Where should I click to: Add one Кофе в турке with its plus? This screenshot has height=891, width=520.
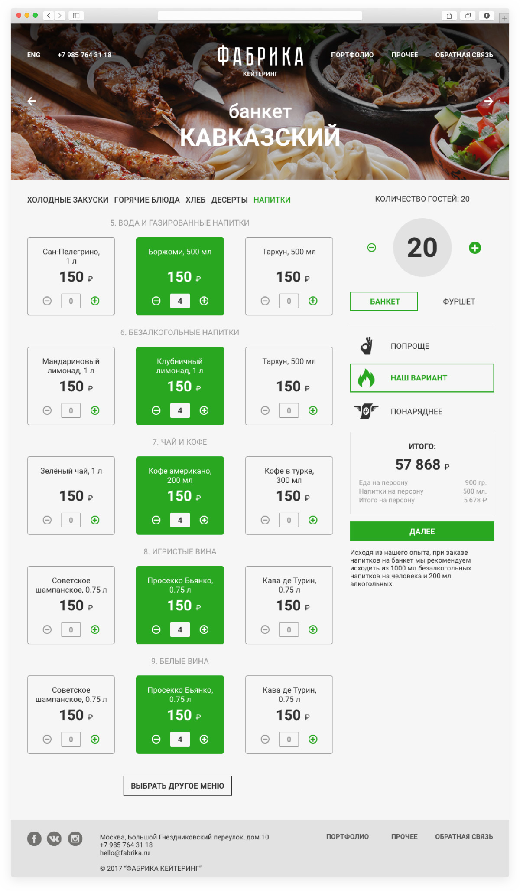click(313, 520)
